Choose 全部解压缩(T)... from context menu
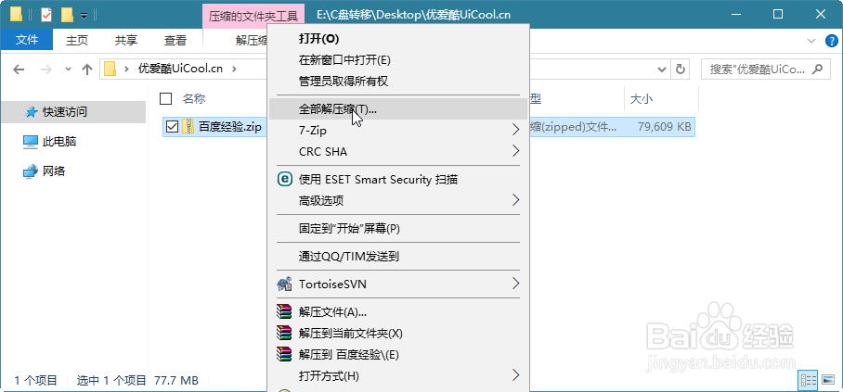 point(337,108)
